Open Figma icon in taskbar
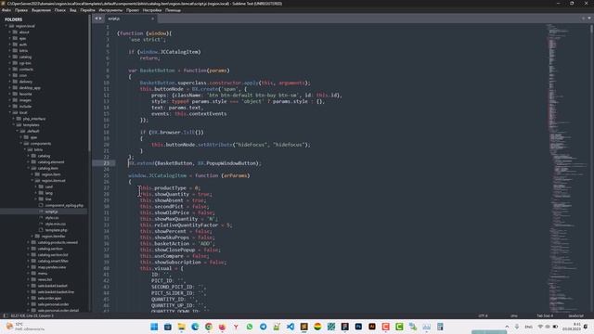 coord(344,327)
